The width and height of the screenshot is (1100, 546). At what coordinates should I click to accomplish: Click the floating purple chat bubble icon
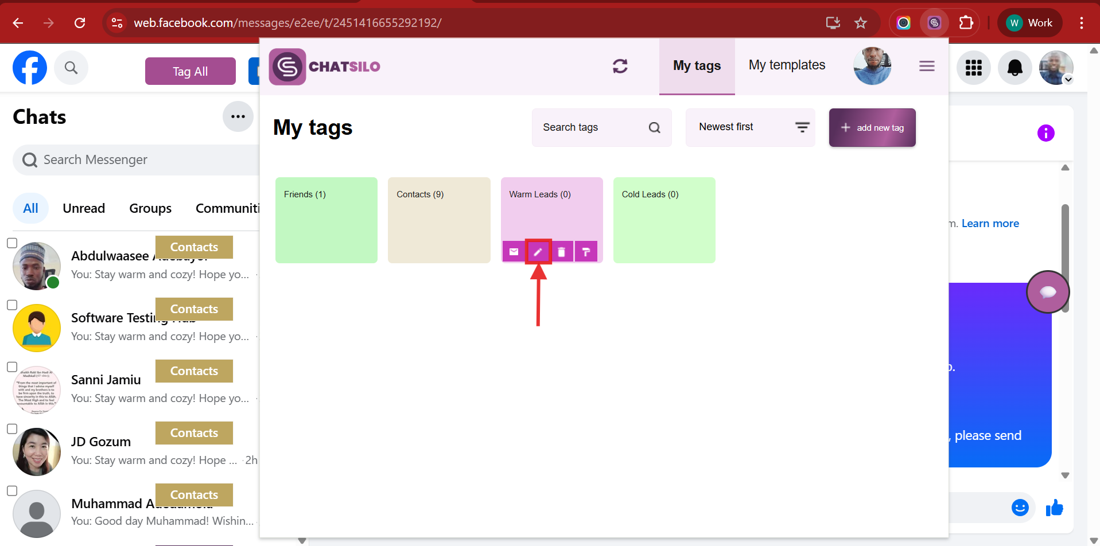click(x=1048, y=292)
